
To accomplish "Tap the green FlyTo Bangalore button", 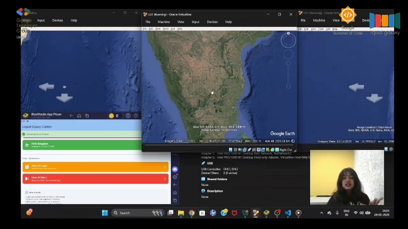I will [x=82, y=145].
